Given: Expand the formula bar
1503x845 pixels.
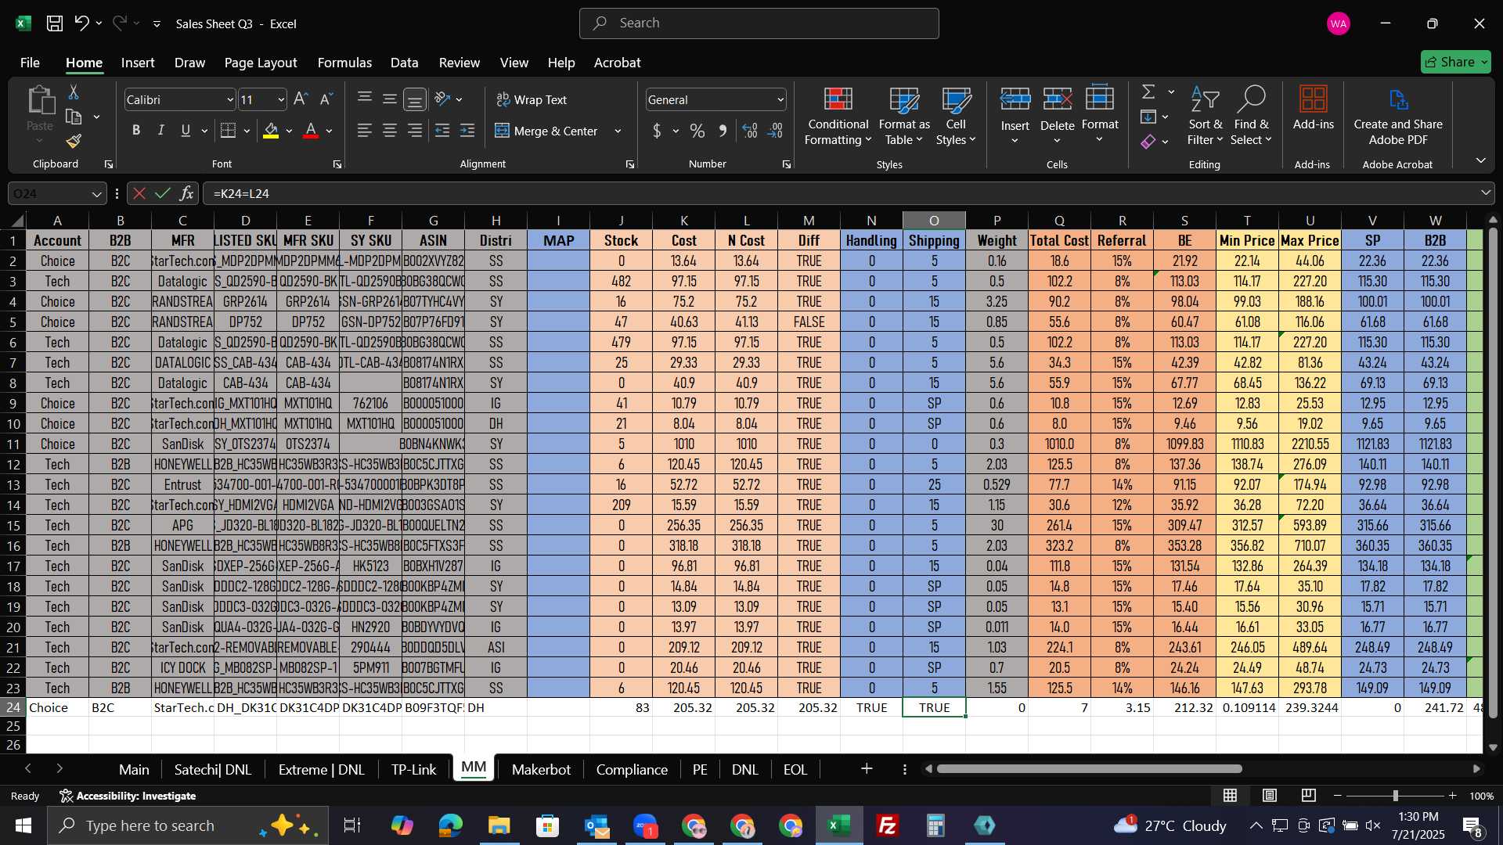Looking at the screenshot, I should coord(1485,193).
